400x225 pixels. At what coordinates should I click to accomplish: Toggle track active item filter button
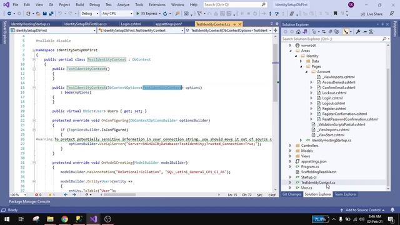346,32
